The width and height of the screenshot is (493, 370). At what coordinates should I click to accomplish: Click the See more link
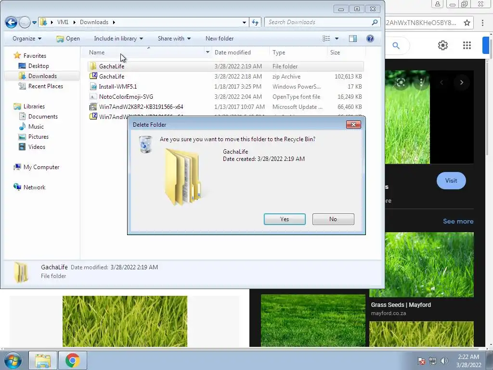[x=458, y=221]
